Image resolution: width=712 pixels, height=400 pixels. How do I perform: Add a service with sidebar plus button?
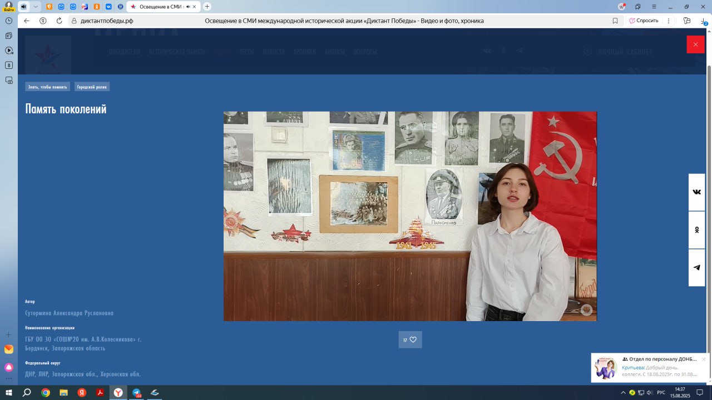click(9, 334)
